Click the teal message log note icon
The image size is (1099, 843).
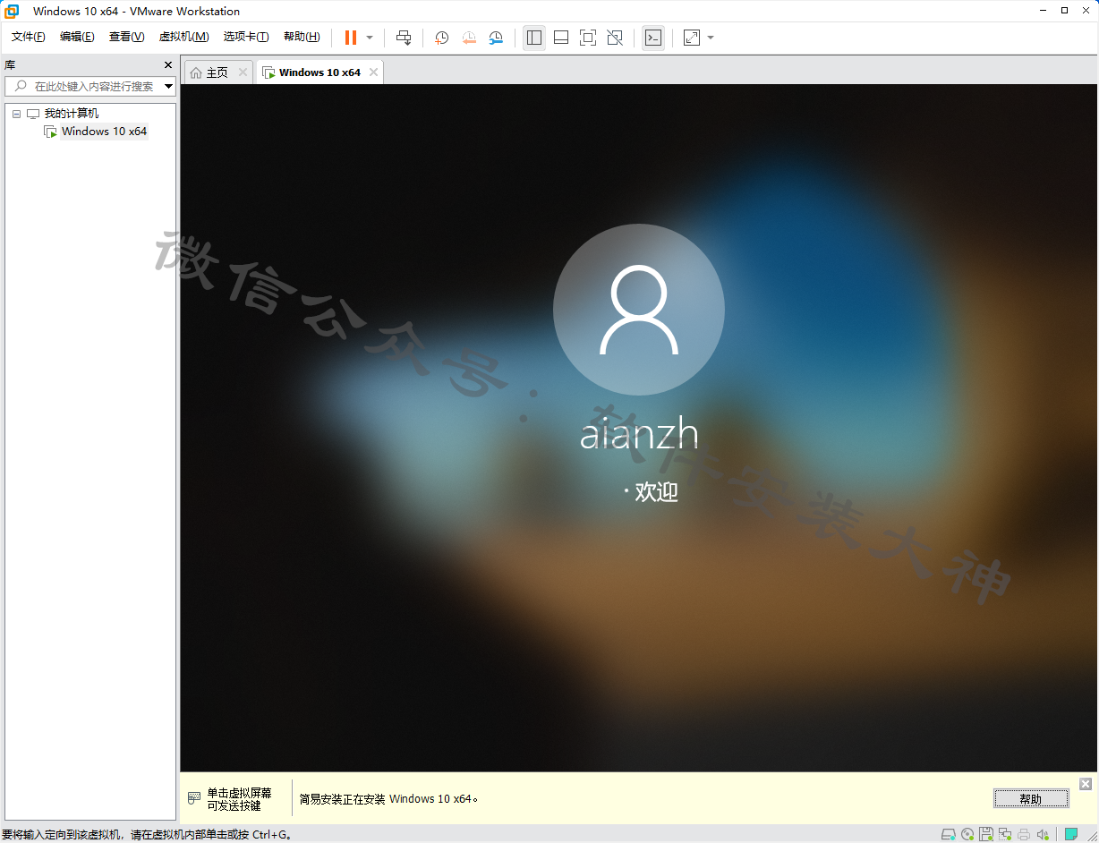pos(1071,834)
